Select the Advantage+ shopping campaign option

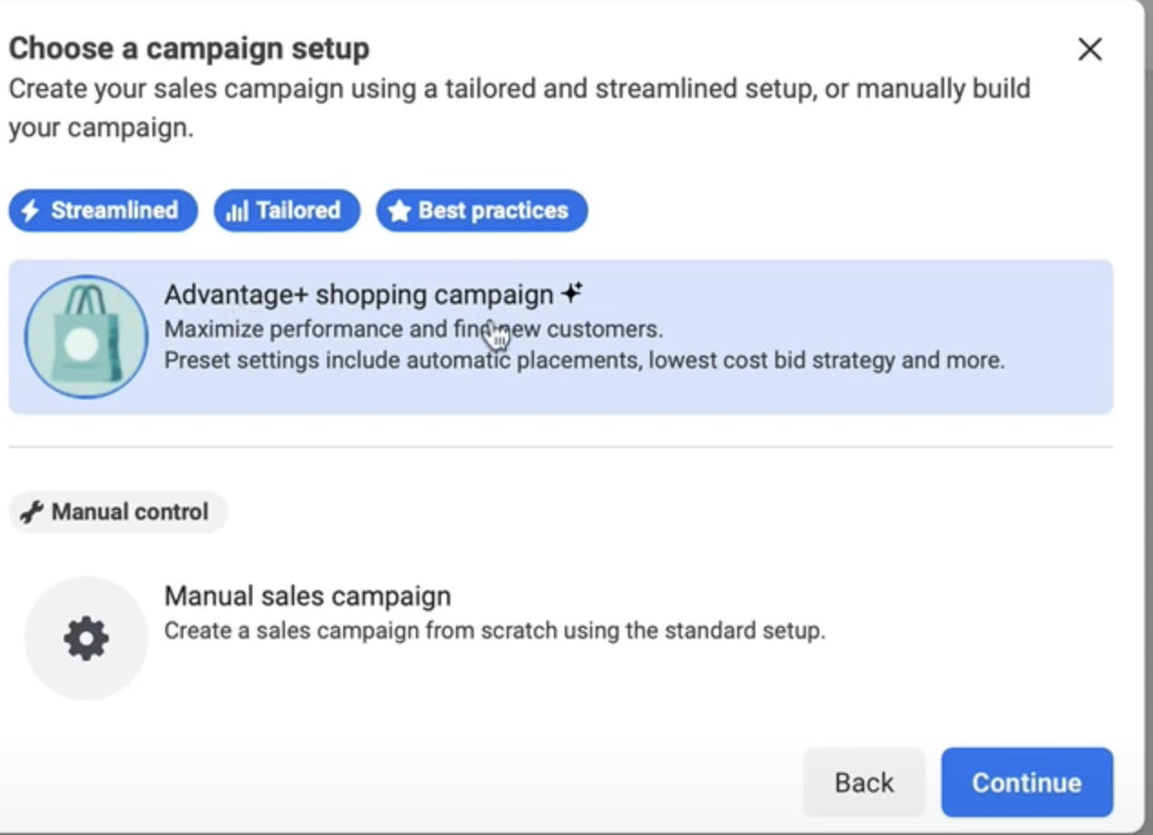coord(560,337)
